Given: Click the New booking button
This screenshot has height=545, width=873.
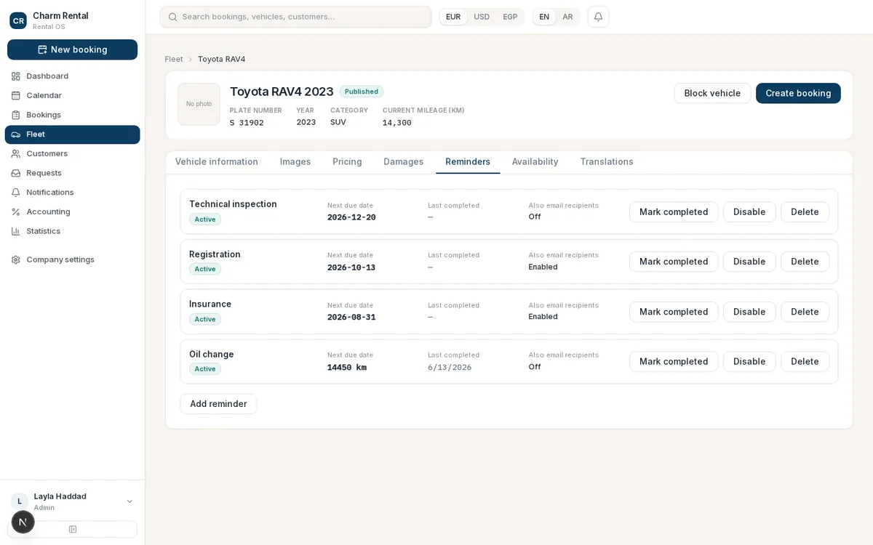Looking at the screenshot, I should 72,49.
